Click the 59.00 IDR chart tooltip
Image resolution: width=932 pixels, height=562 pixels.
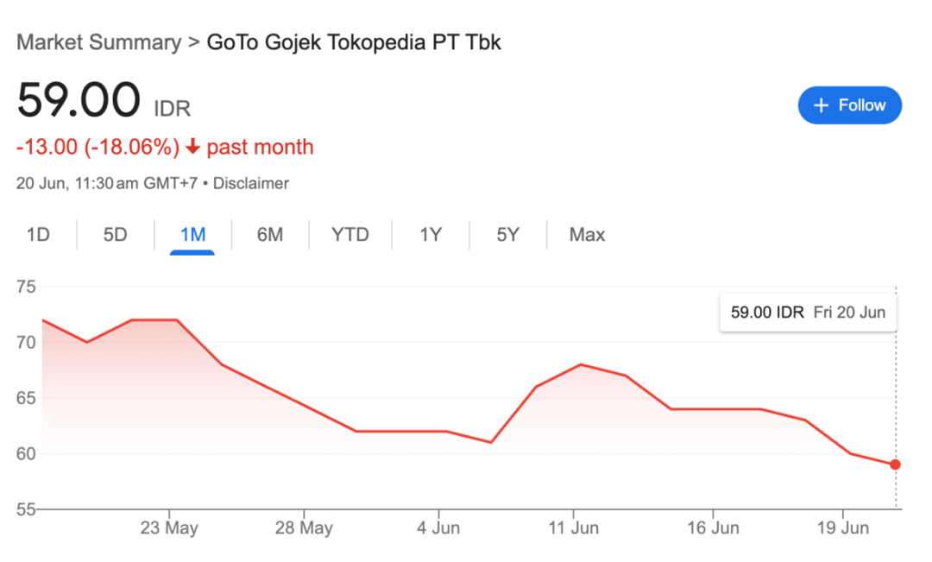coord(808,313)
